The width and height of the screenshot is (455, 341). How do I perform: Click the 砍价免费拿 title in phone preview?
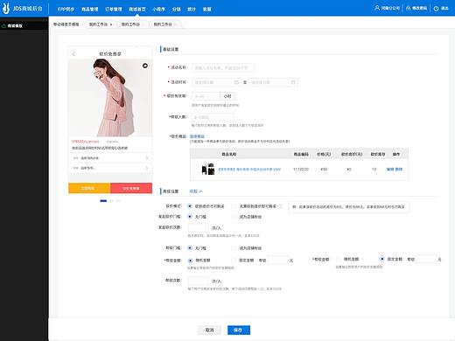coord(110,54)
